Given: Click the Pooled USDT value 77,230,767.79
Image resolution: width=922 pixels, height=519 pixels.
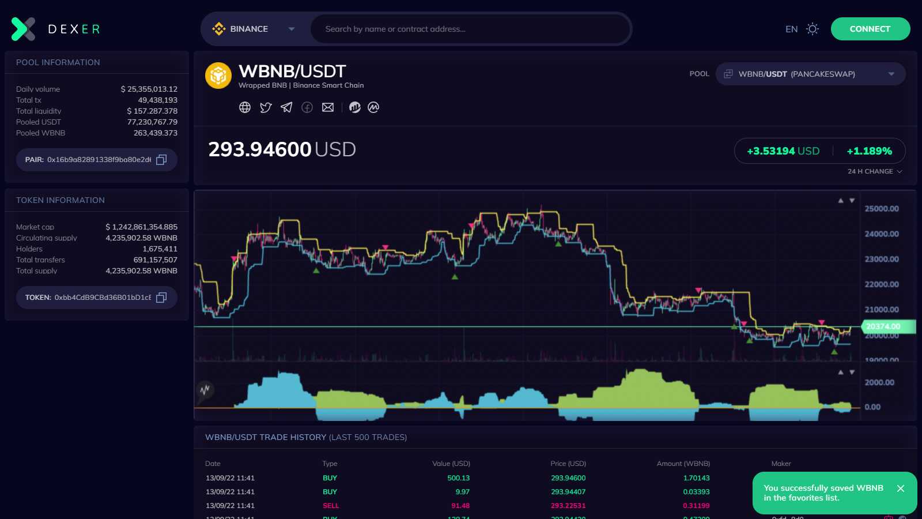Looking at the screenshot, I should (153, 122).
